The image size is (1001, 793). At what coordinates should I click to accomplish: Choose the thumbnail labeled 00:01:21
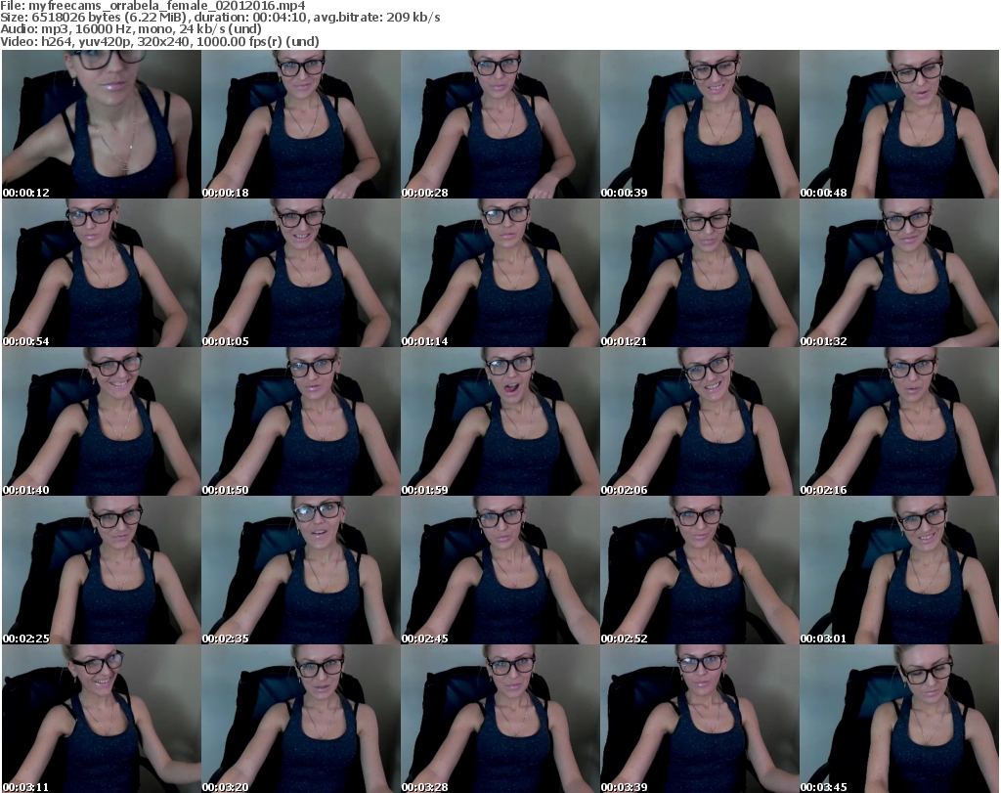click(700, 273)
